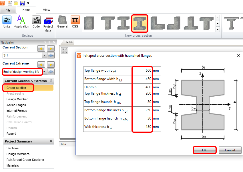Image resolution: width=243 pixels, height=172 pixels.
Task: Select the highlighted I-shaped haunched cross-section
Action: coord(140,23)
